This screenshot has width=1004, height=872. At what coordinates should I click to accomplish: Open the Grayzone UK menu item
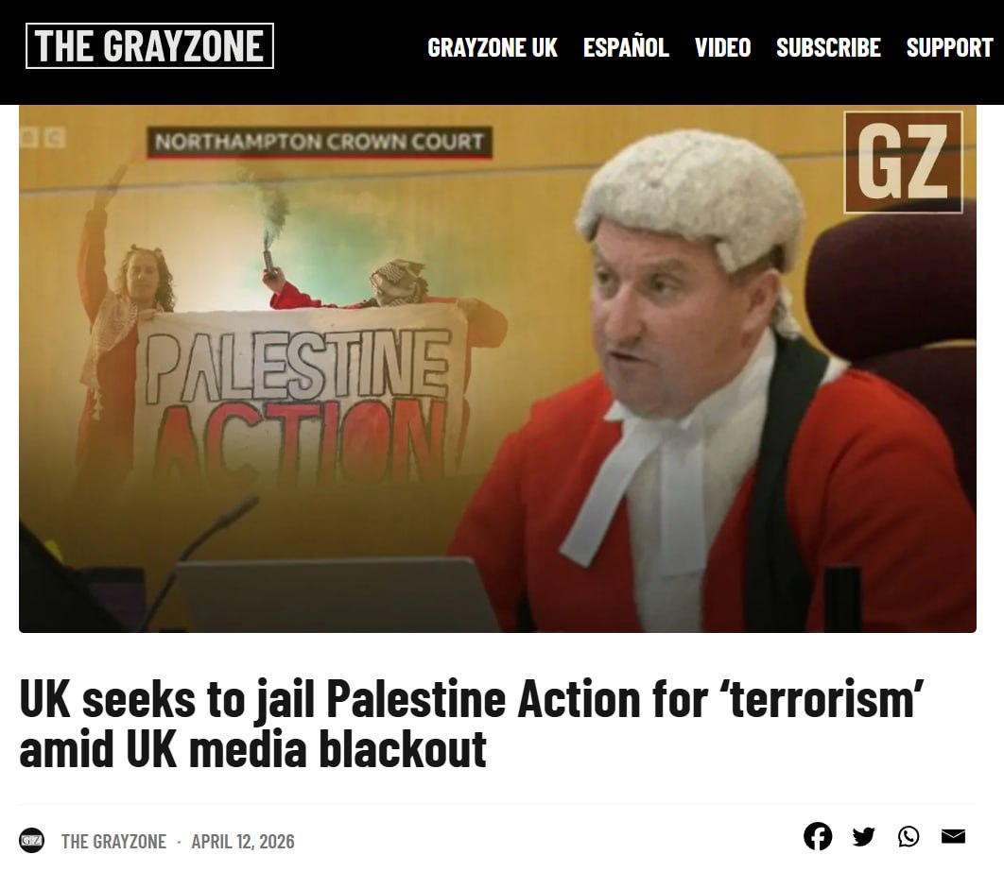click(x=493, y=47)
